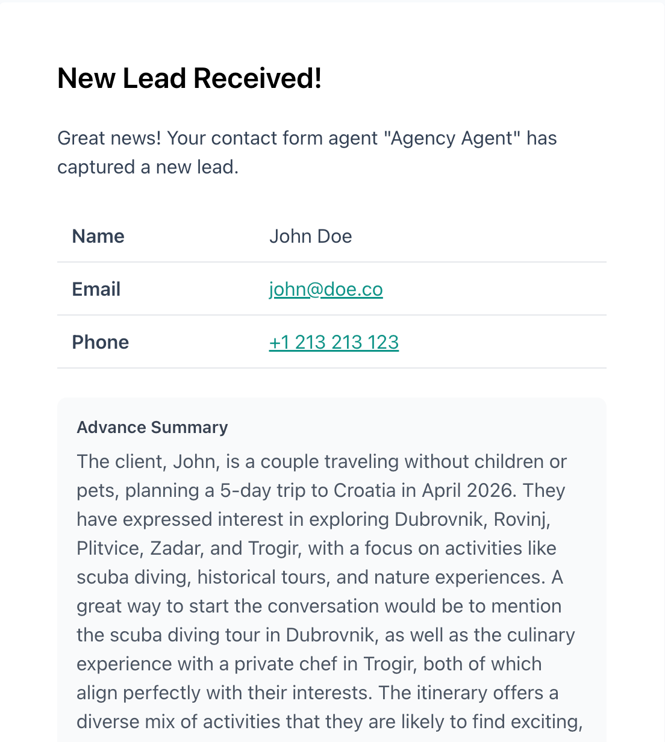This screenshot has width=665, height=742.
Task: Open the john@doe.co email link
Action: (326, 290)
